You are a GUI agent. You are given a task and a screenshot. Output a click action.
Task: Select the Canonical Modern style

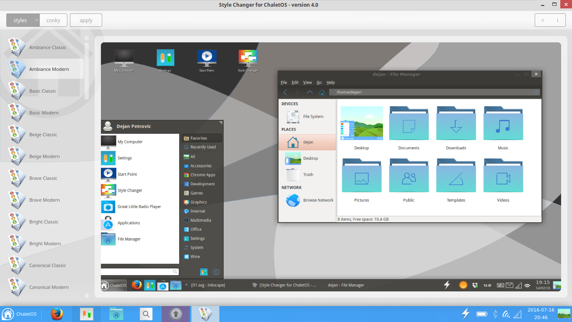pyautogui.click(x=45, y=287)
